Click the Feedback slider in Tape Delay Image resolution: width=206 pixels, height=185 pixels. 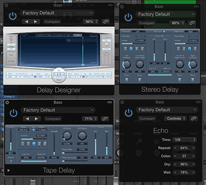[11, 140]
